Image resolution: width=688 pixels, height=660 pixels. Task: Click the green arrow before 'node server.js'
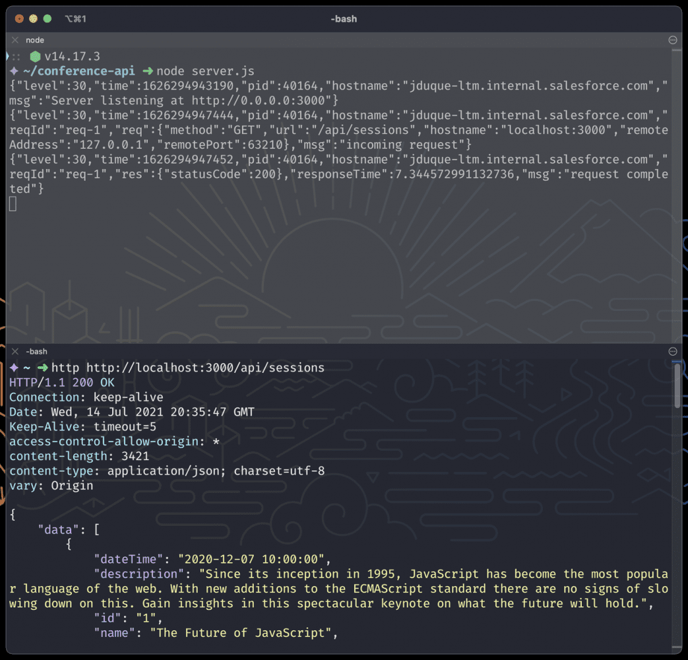tap(147, 71)
